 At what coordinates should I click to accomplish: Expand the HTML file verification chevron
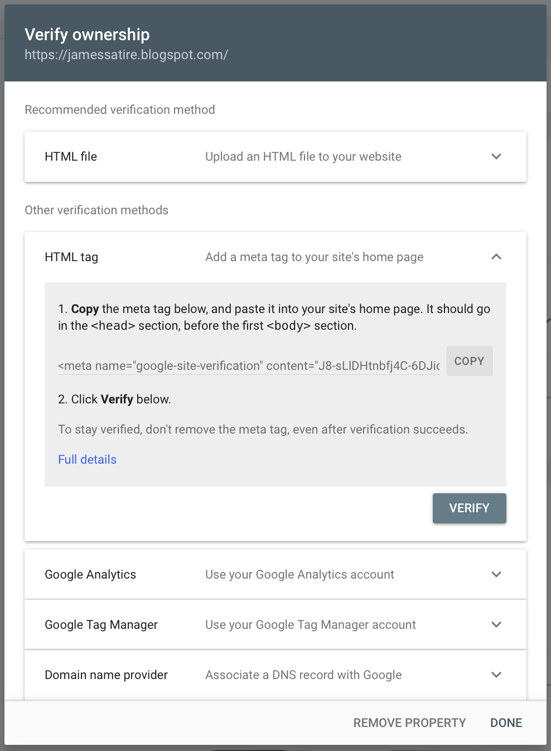click(496, 157)
